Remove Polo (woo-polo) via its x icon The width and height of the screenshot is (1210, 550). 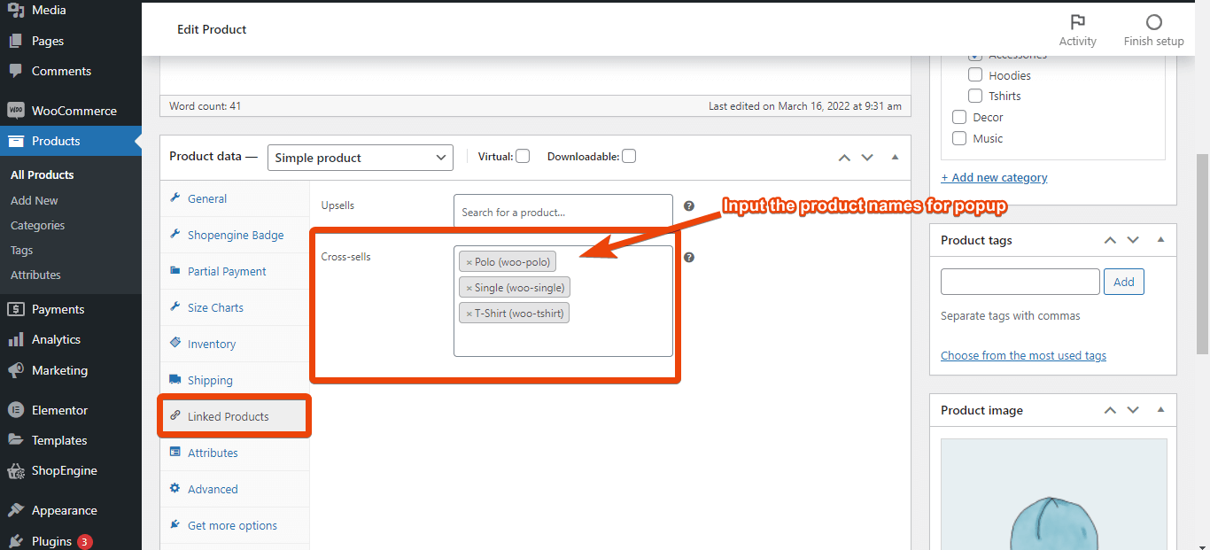click(x=469, y=262)
